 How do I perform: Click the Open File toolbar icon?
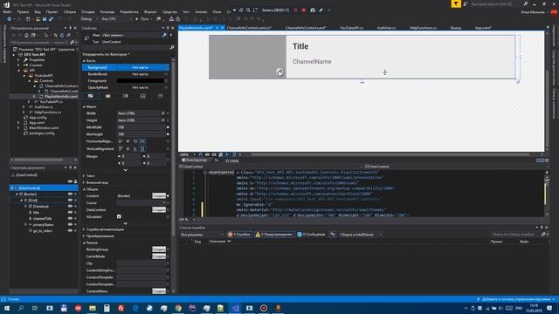click(38, 19)
